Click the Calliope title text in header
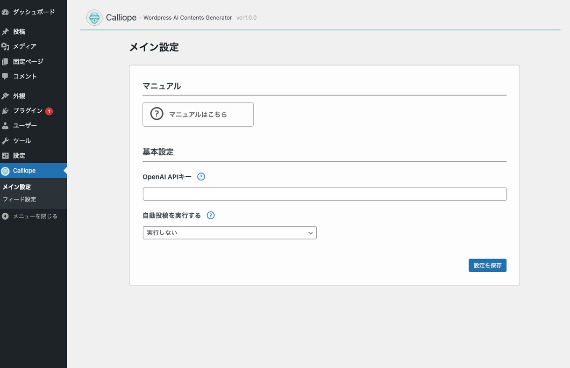The width and height of the screenshot is (570, 368). click(121, 17)
